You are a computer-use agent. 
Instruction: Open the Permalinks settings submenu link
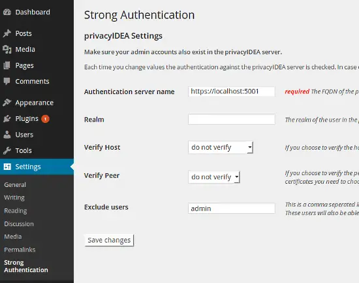click(x=20, y=250)
